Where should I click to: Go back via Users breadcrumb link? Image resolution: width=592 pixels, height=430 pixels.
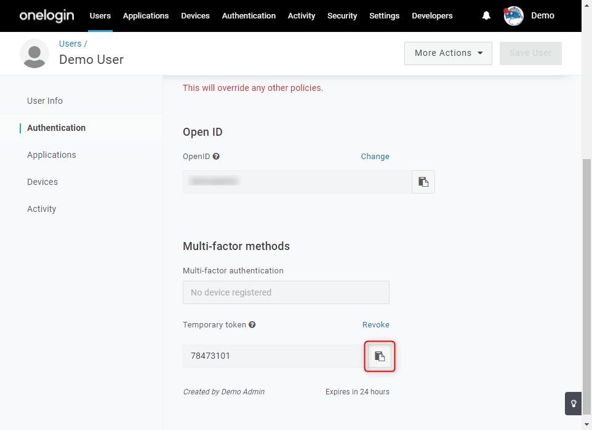[70, 44]
